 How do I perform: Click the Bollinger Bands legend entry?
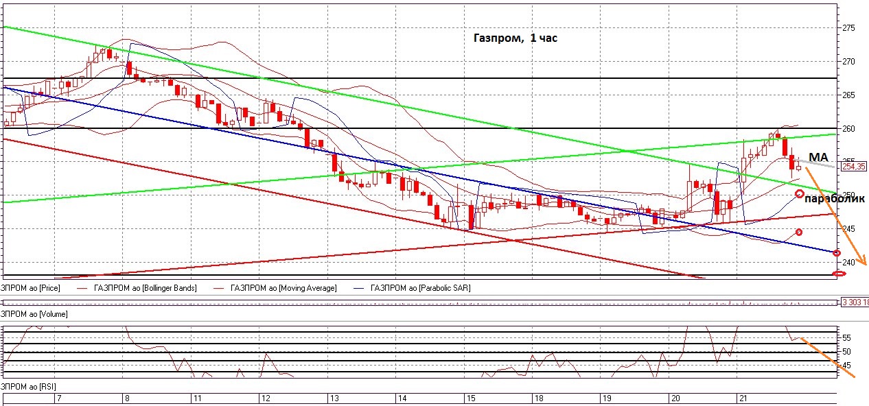[x=146, y=288]
